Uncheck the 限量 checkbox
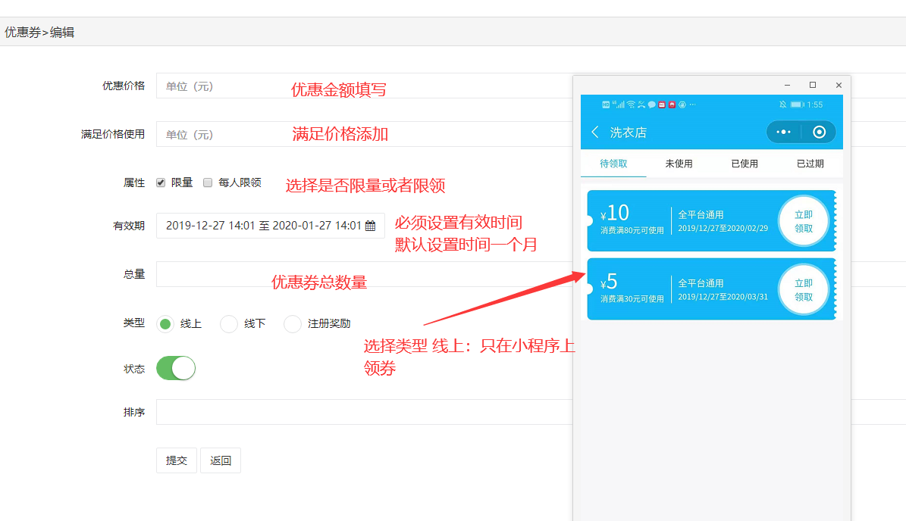Viewport: 906px width, 521px height. point(161,183)
